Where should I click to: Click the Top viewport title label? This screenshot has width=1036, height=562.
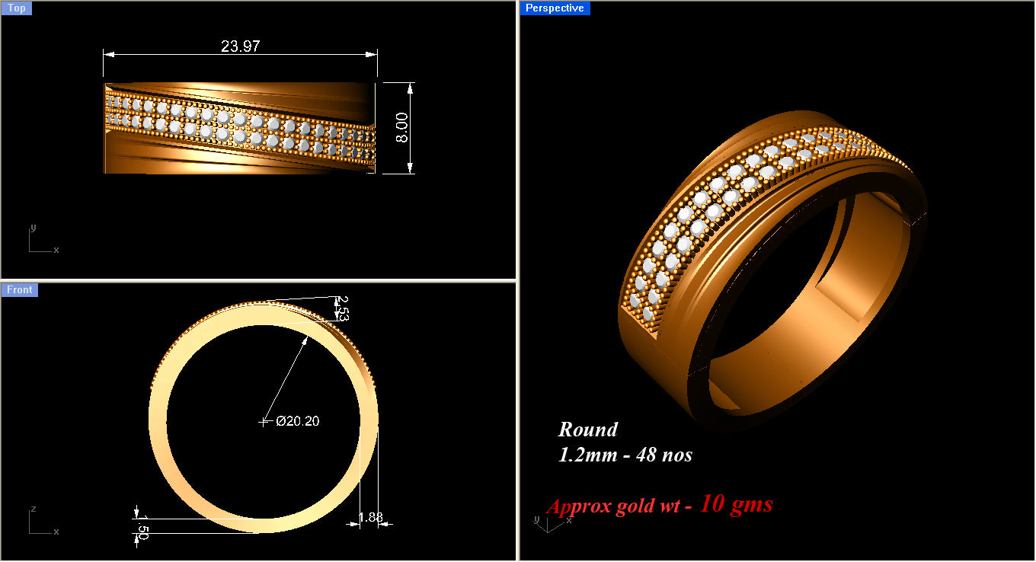16,8
